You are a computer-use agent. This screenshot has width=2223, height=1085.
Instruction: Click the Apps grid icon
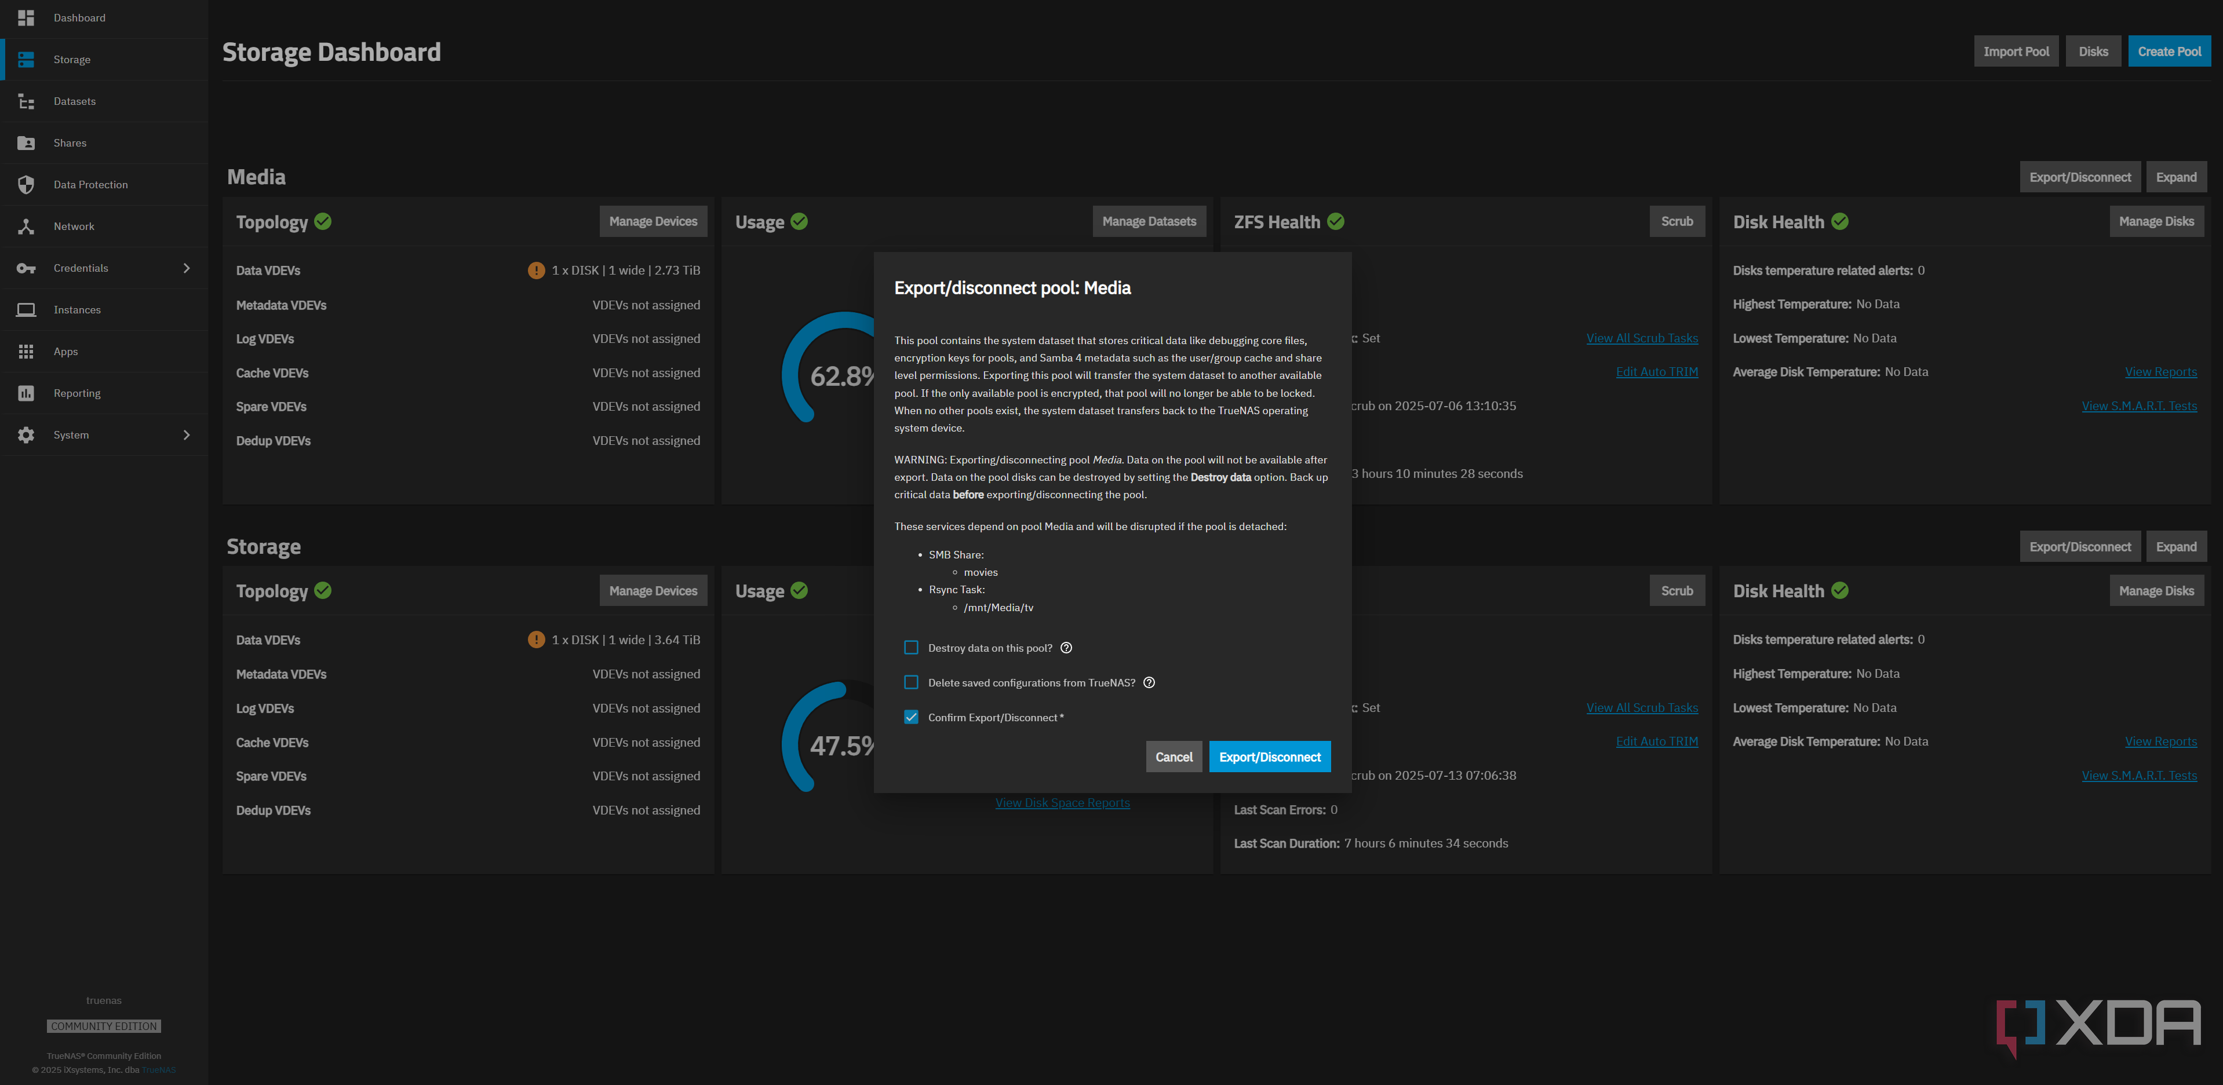(26, 351)
